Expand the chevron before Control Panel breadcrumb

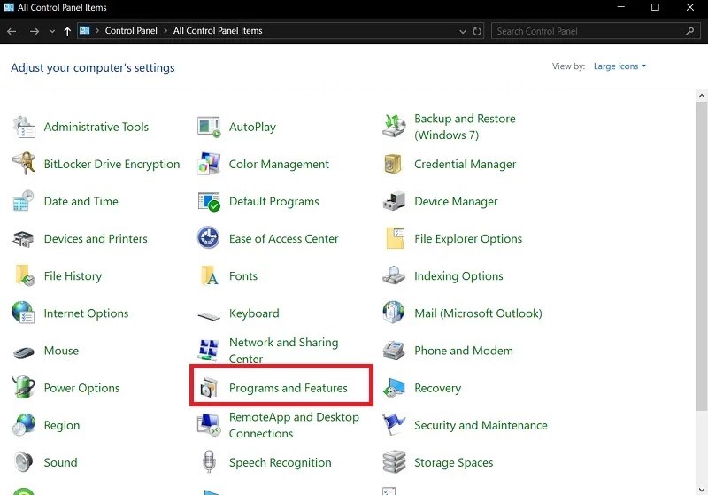[x=97, y=31]
